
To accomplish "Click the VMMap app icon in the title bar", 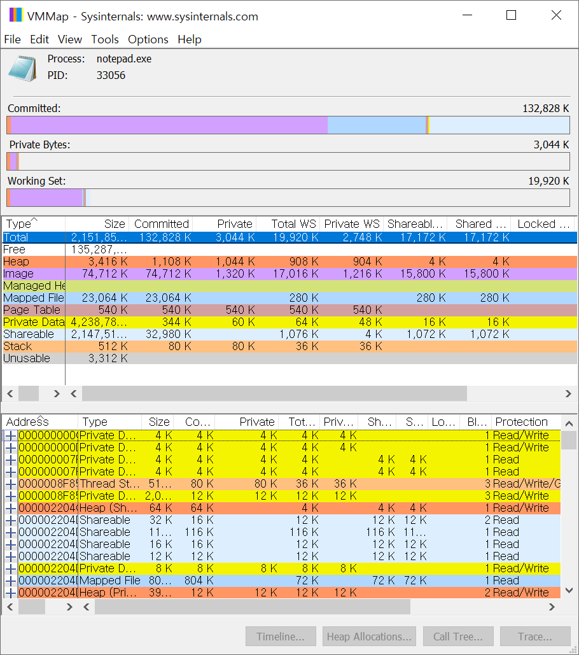I will (x=15, y=15).
